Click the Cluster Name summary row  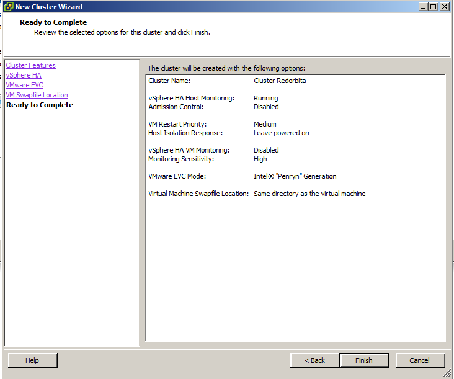click(x=227, y=81)
